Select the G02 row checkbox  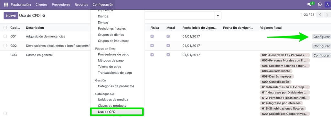pos(5,46)
